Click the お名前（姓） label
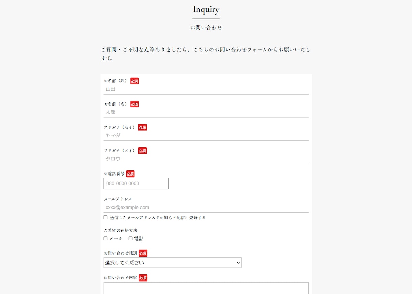 point(115,81)
